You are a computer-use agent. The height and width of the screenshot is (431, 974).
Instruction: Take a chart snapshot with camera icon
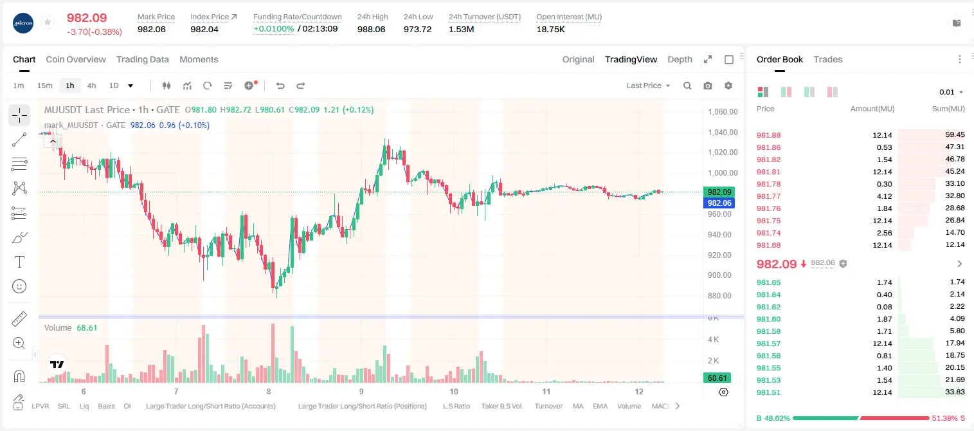[708, 86]
